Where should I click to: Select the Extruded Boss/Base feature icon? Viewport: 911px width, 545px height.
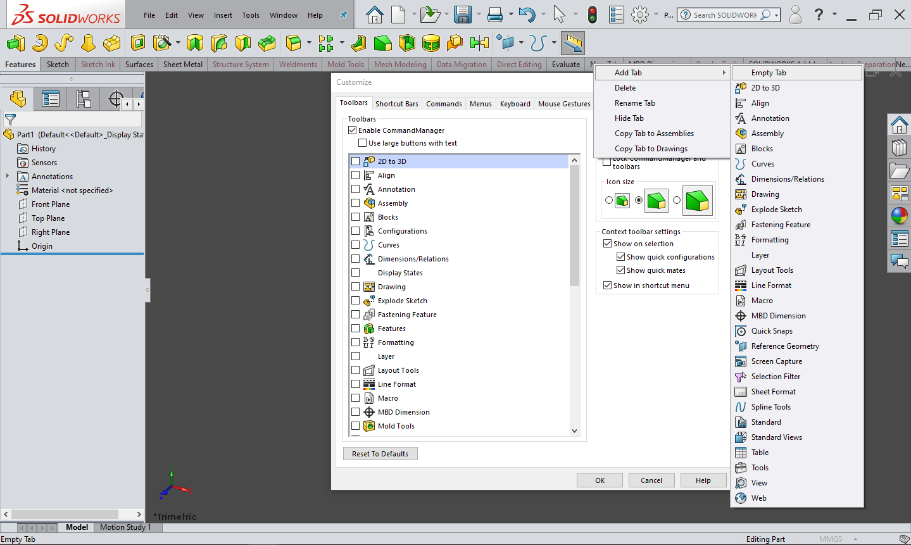coord(15,43)
